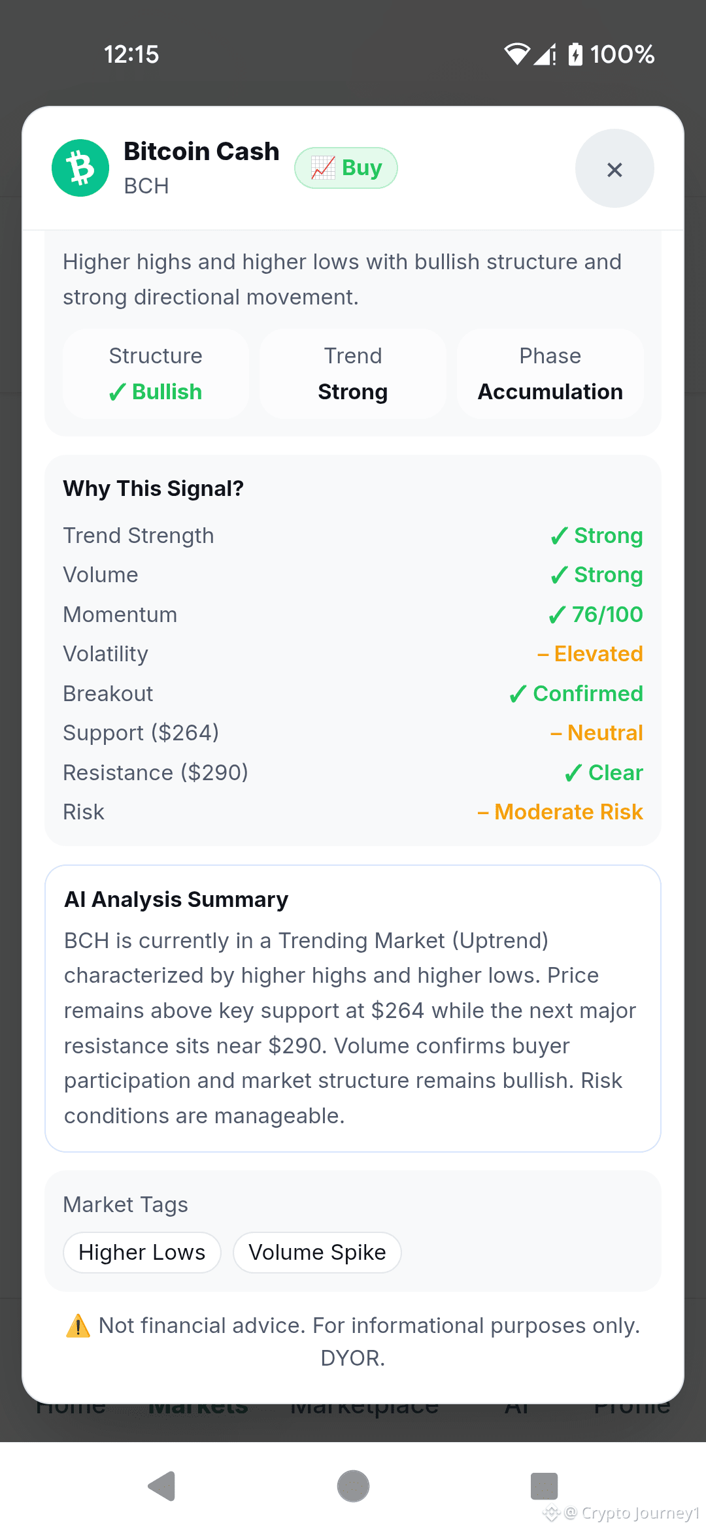Close the Bitcoin Cash signal dialog
This screenshot has width=706, height=1529.
[614, 169]
